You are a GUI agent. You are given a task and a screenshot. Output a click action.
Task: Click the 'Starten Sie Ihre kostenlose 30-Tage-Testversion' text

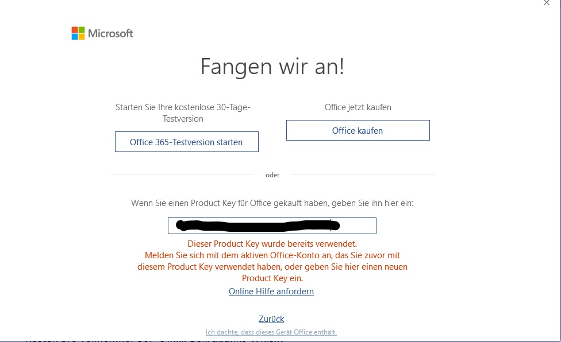tap(183, 113)
